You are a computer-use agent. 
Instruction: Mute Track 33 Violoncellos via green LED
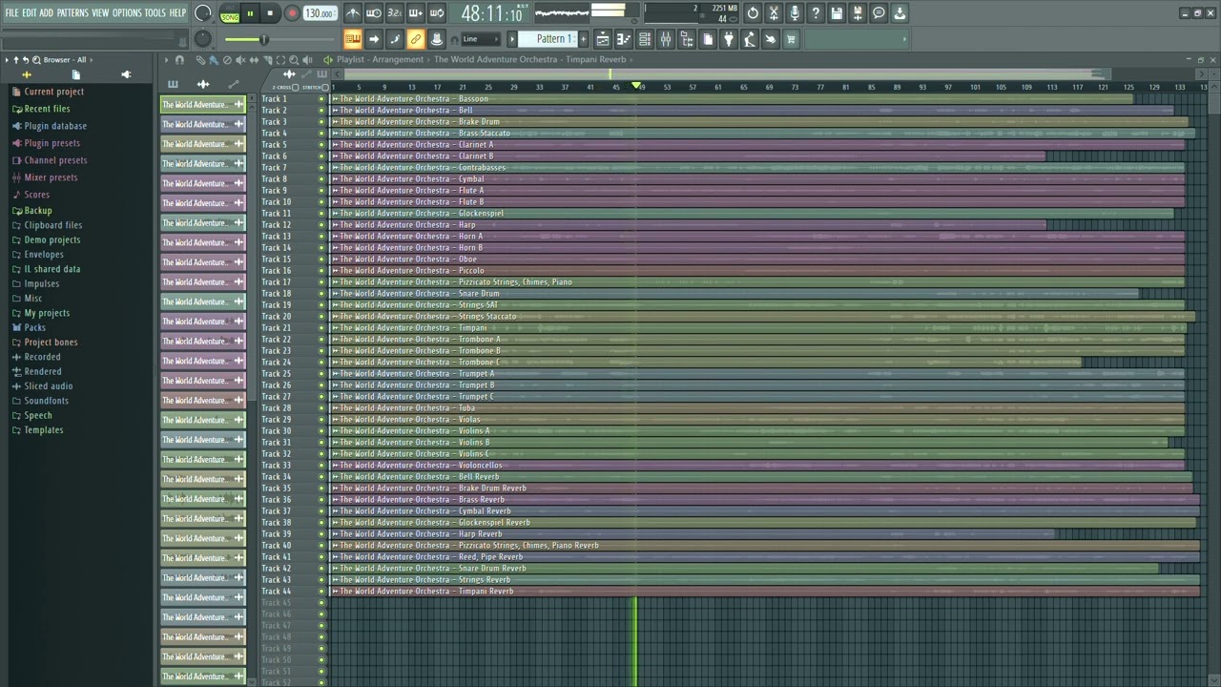tap(321, 466)
